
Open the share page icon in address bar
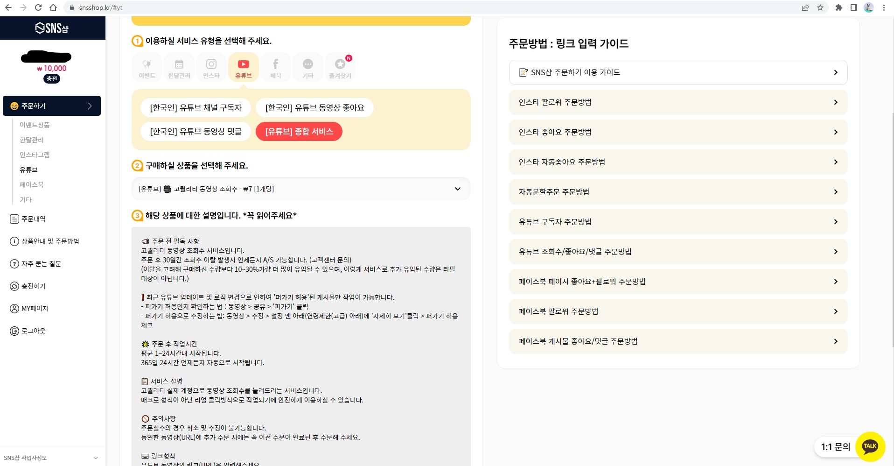805,7
